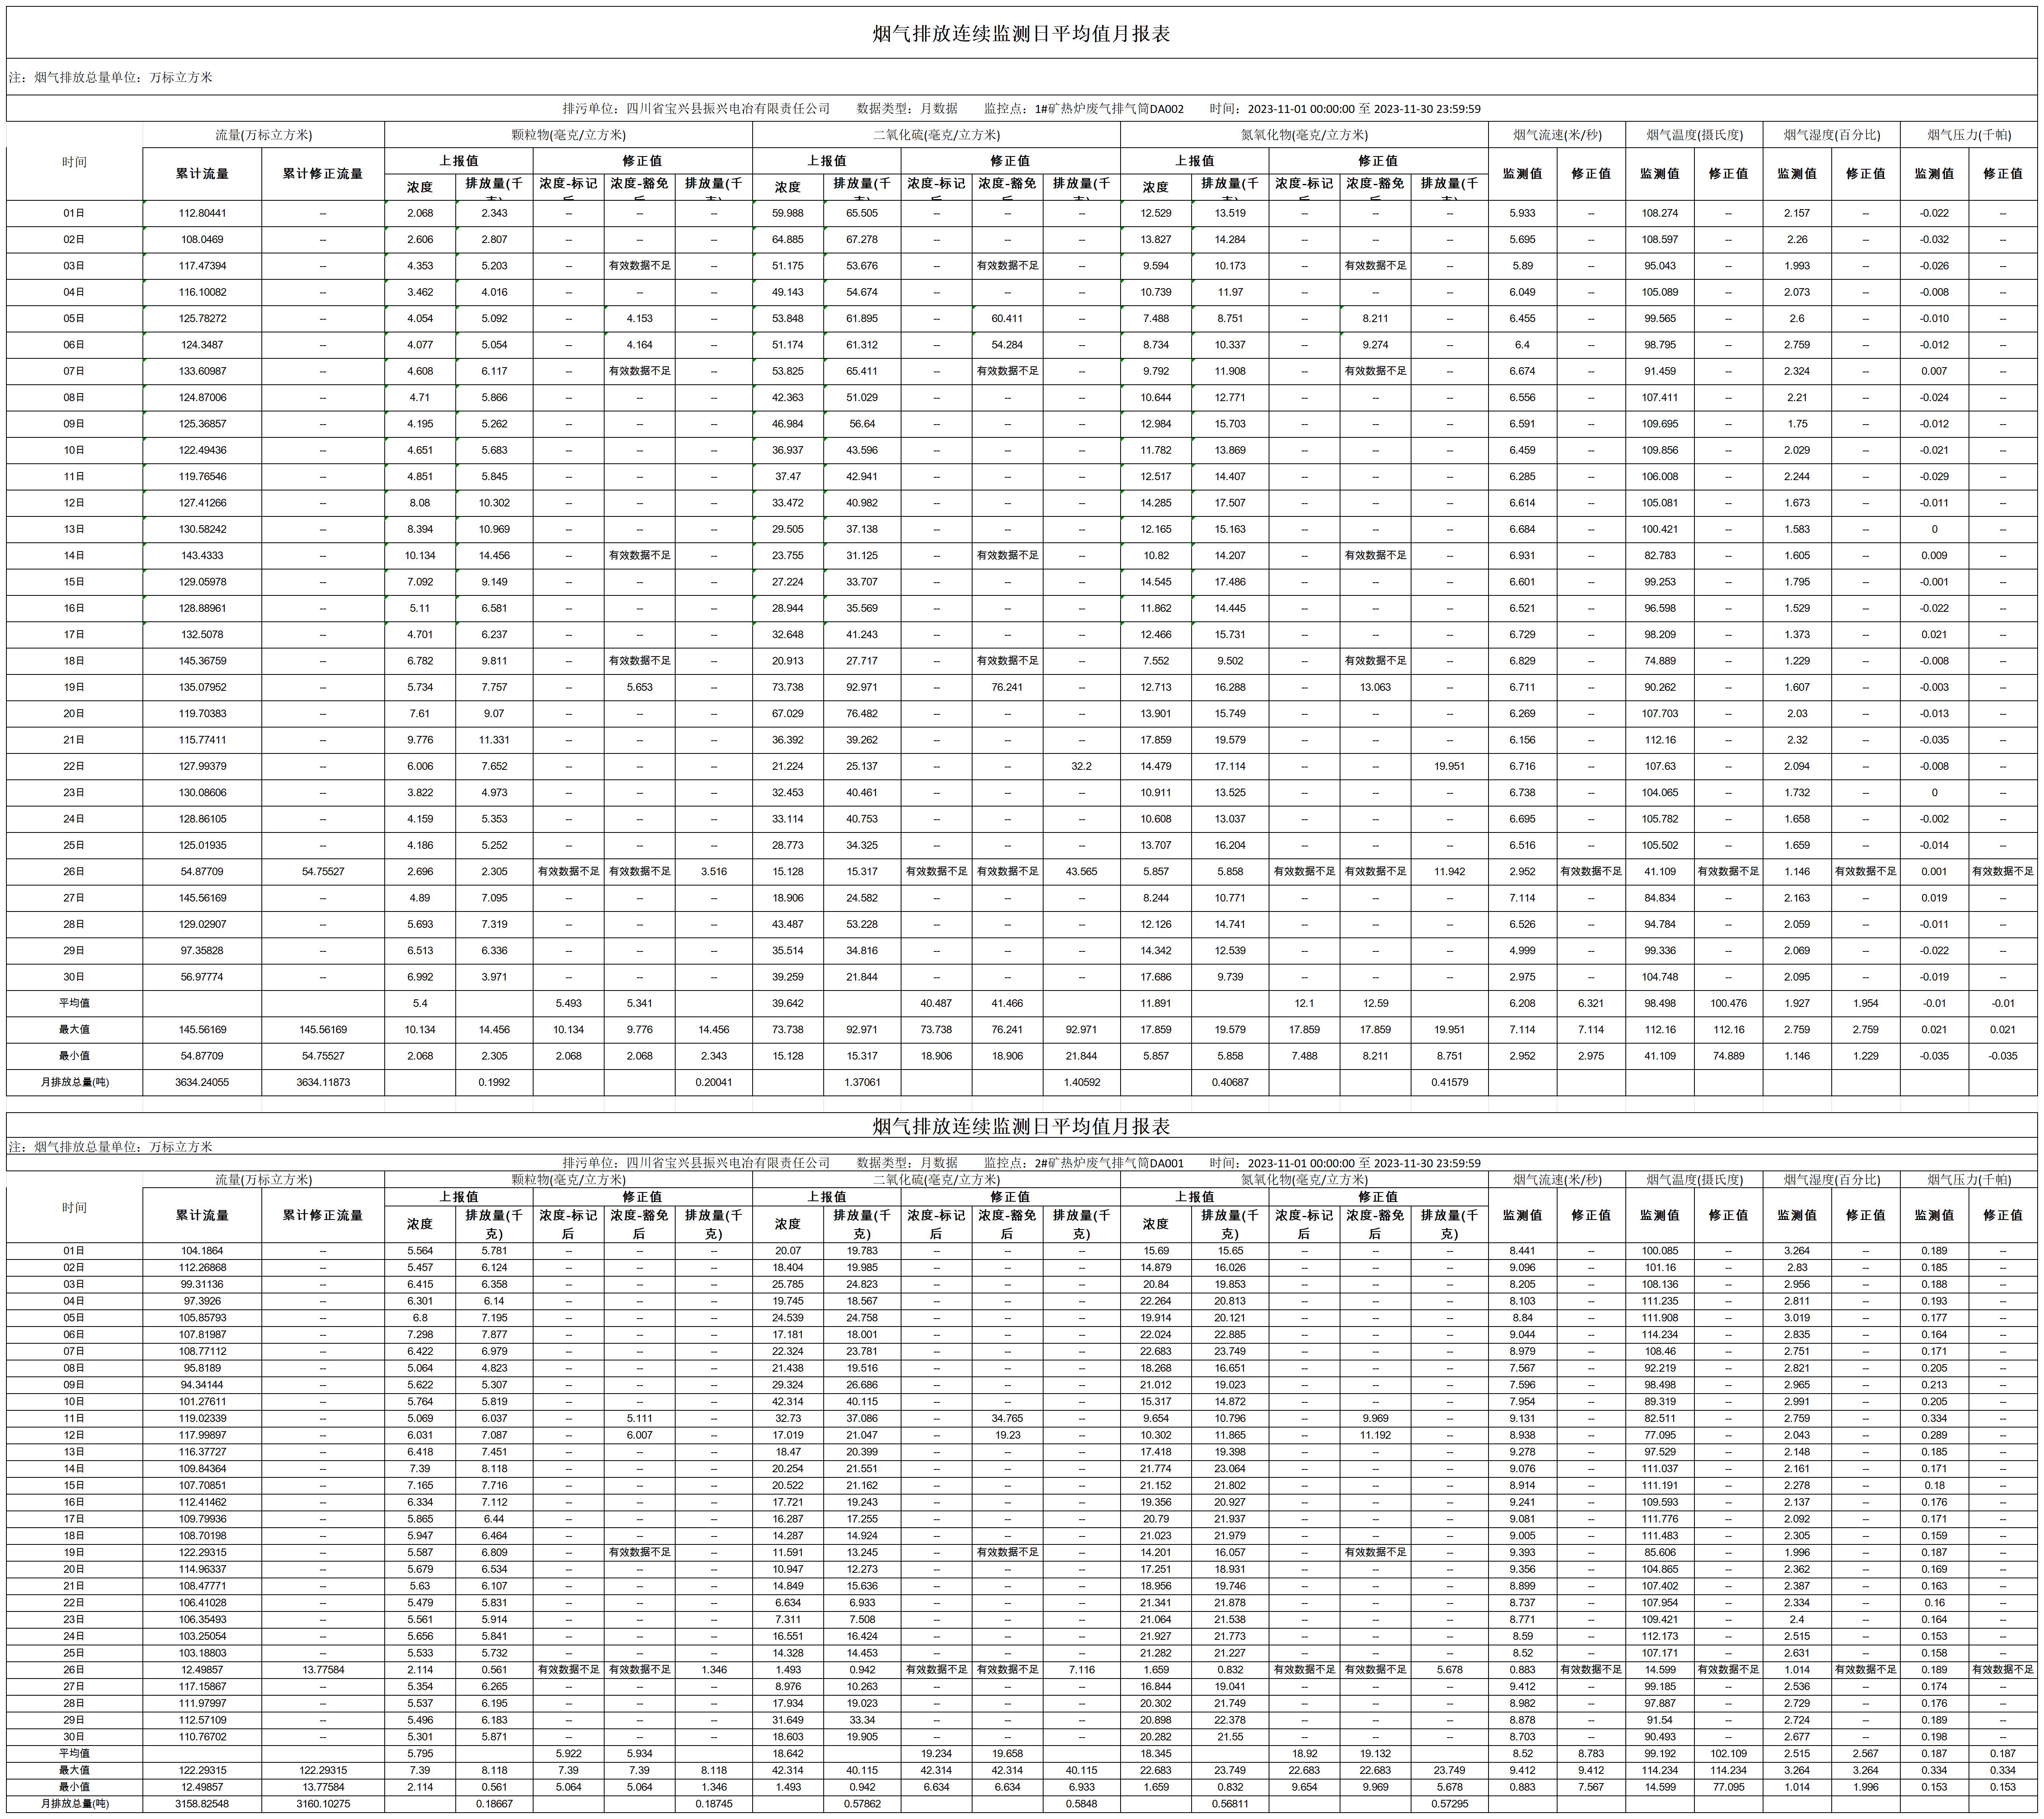Click cumulative flow cell 104.1864

tap(202, 1251)
